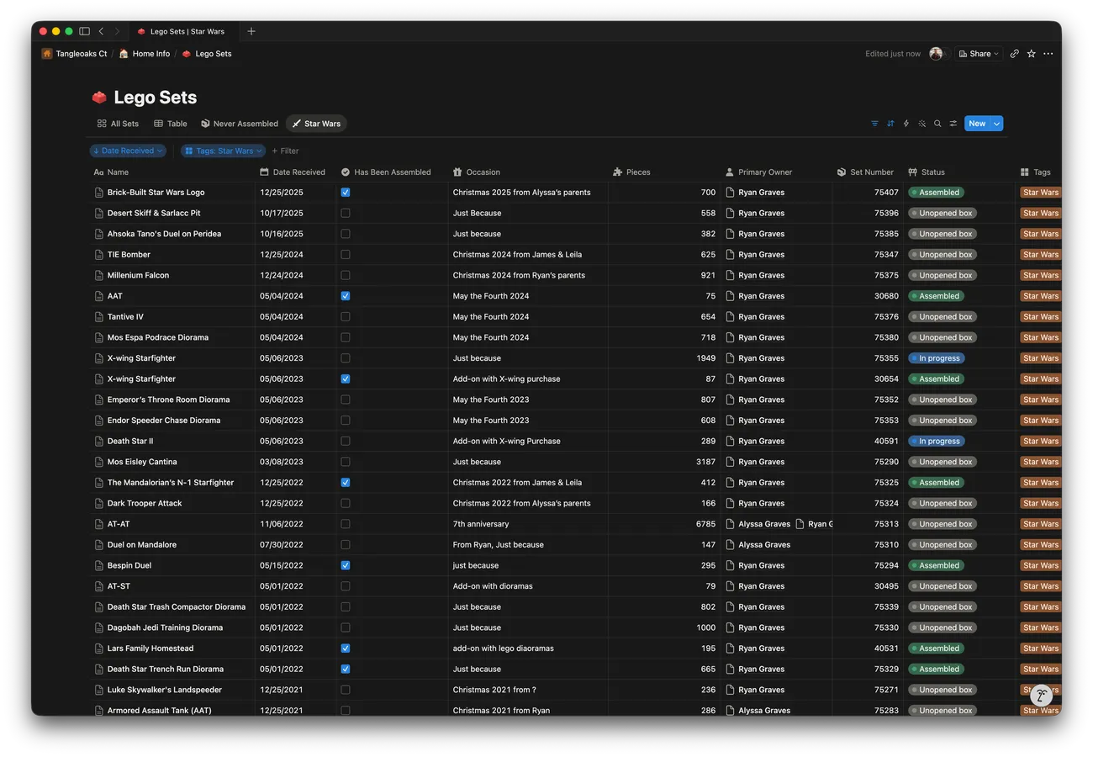This screenshot has width=1093, height=757.
Task: Open the Tags: Star Wars filter pill
Action: coord(223,151)
